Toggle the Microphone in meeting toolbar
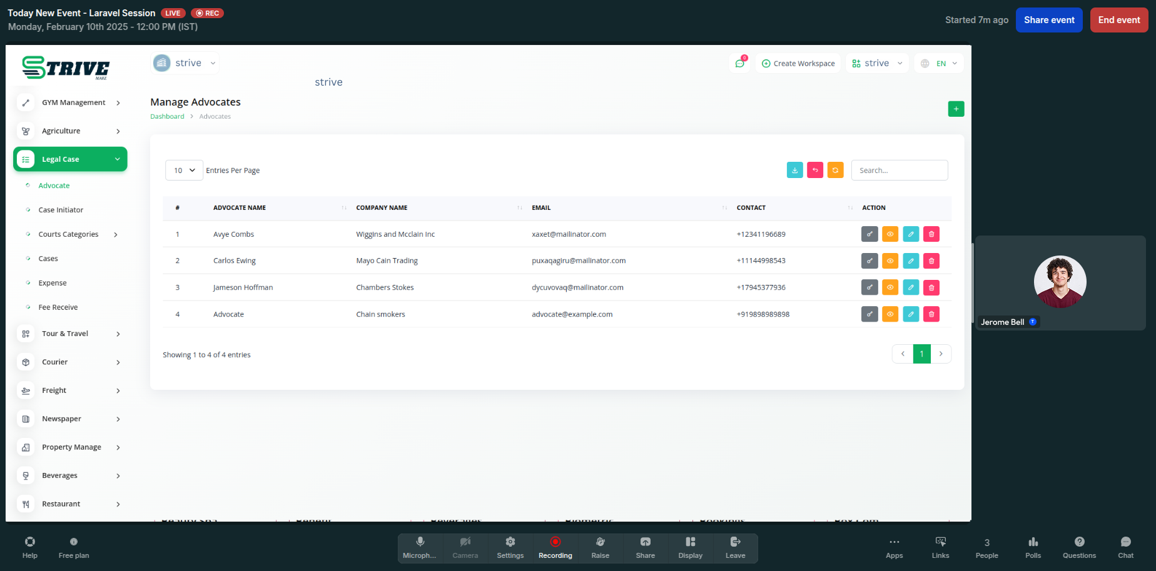Image resolution: width=1156 pixels, height=571 pixels. [x=420, y=548]
